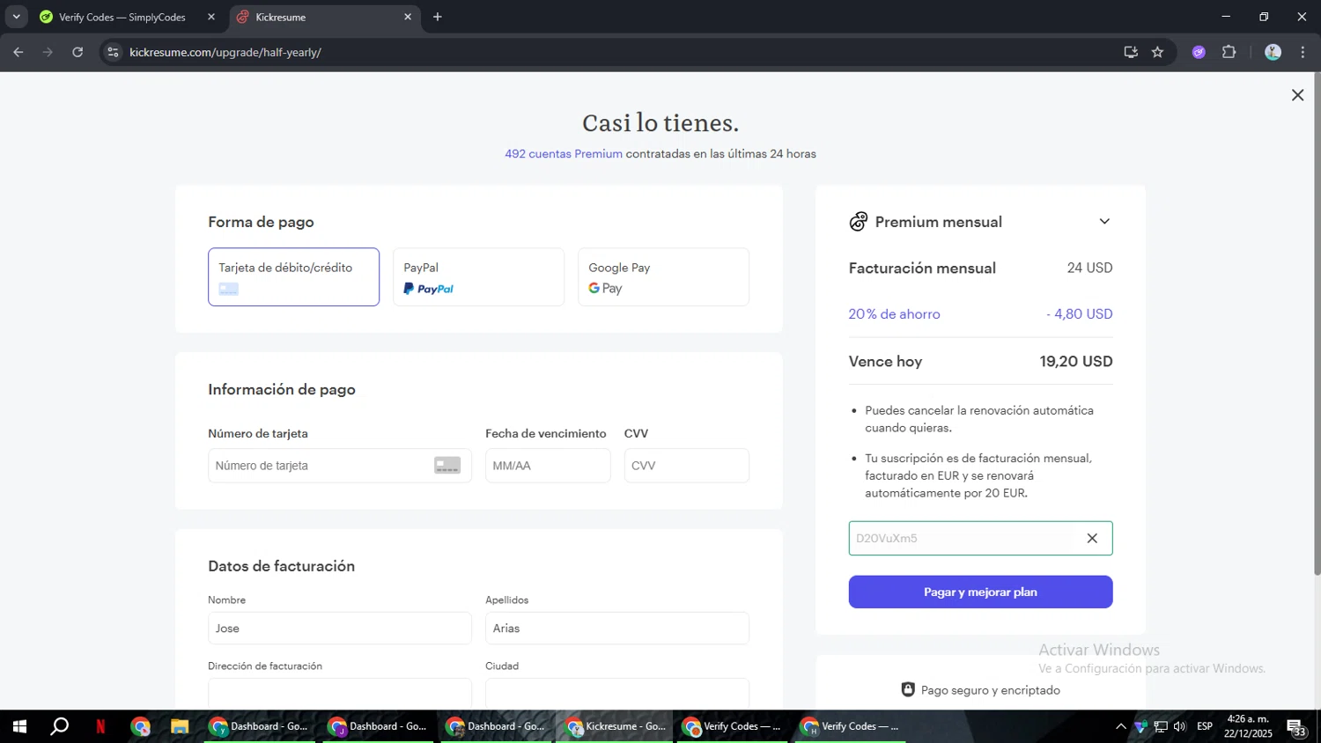Open the Chrome profile avatar

pos(1273,52)
